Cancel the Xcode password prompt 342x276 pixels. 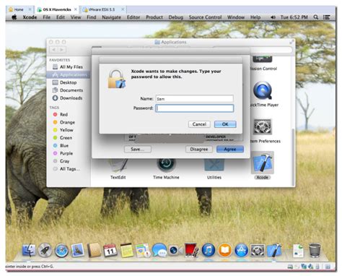click(199, 124)
